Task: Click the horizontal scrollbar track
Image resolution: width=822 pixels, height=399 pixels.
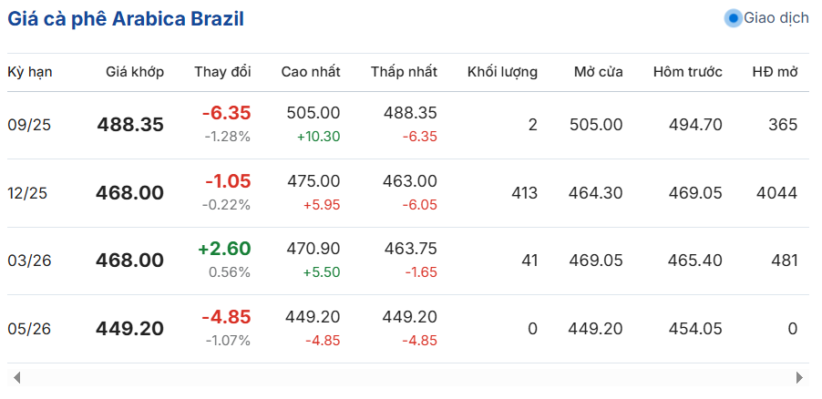Action: pyautogui.click(x=408, y=377)
